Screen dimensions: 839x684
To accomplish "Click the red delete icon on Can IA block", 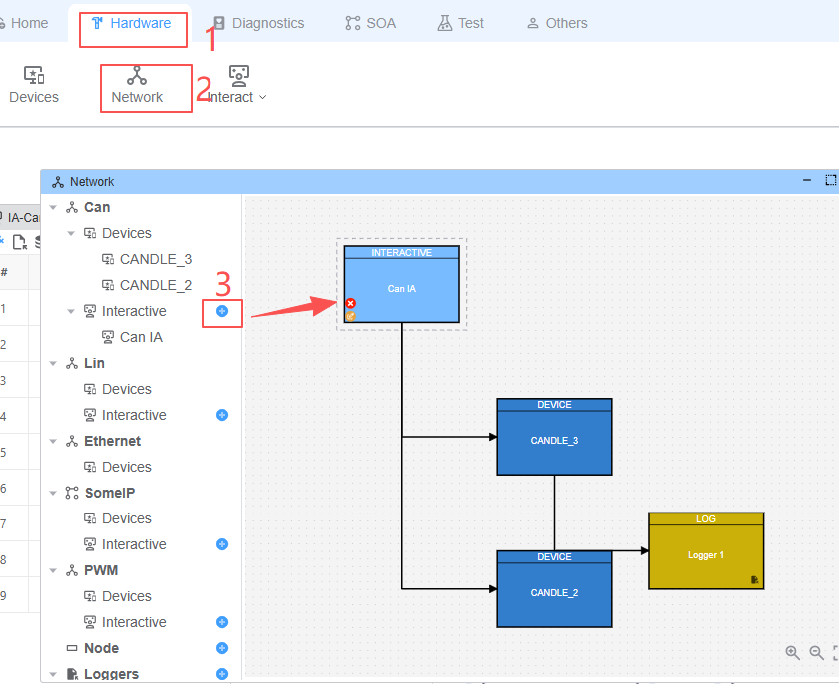I will tap(350, 303).
